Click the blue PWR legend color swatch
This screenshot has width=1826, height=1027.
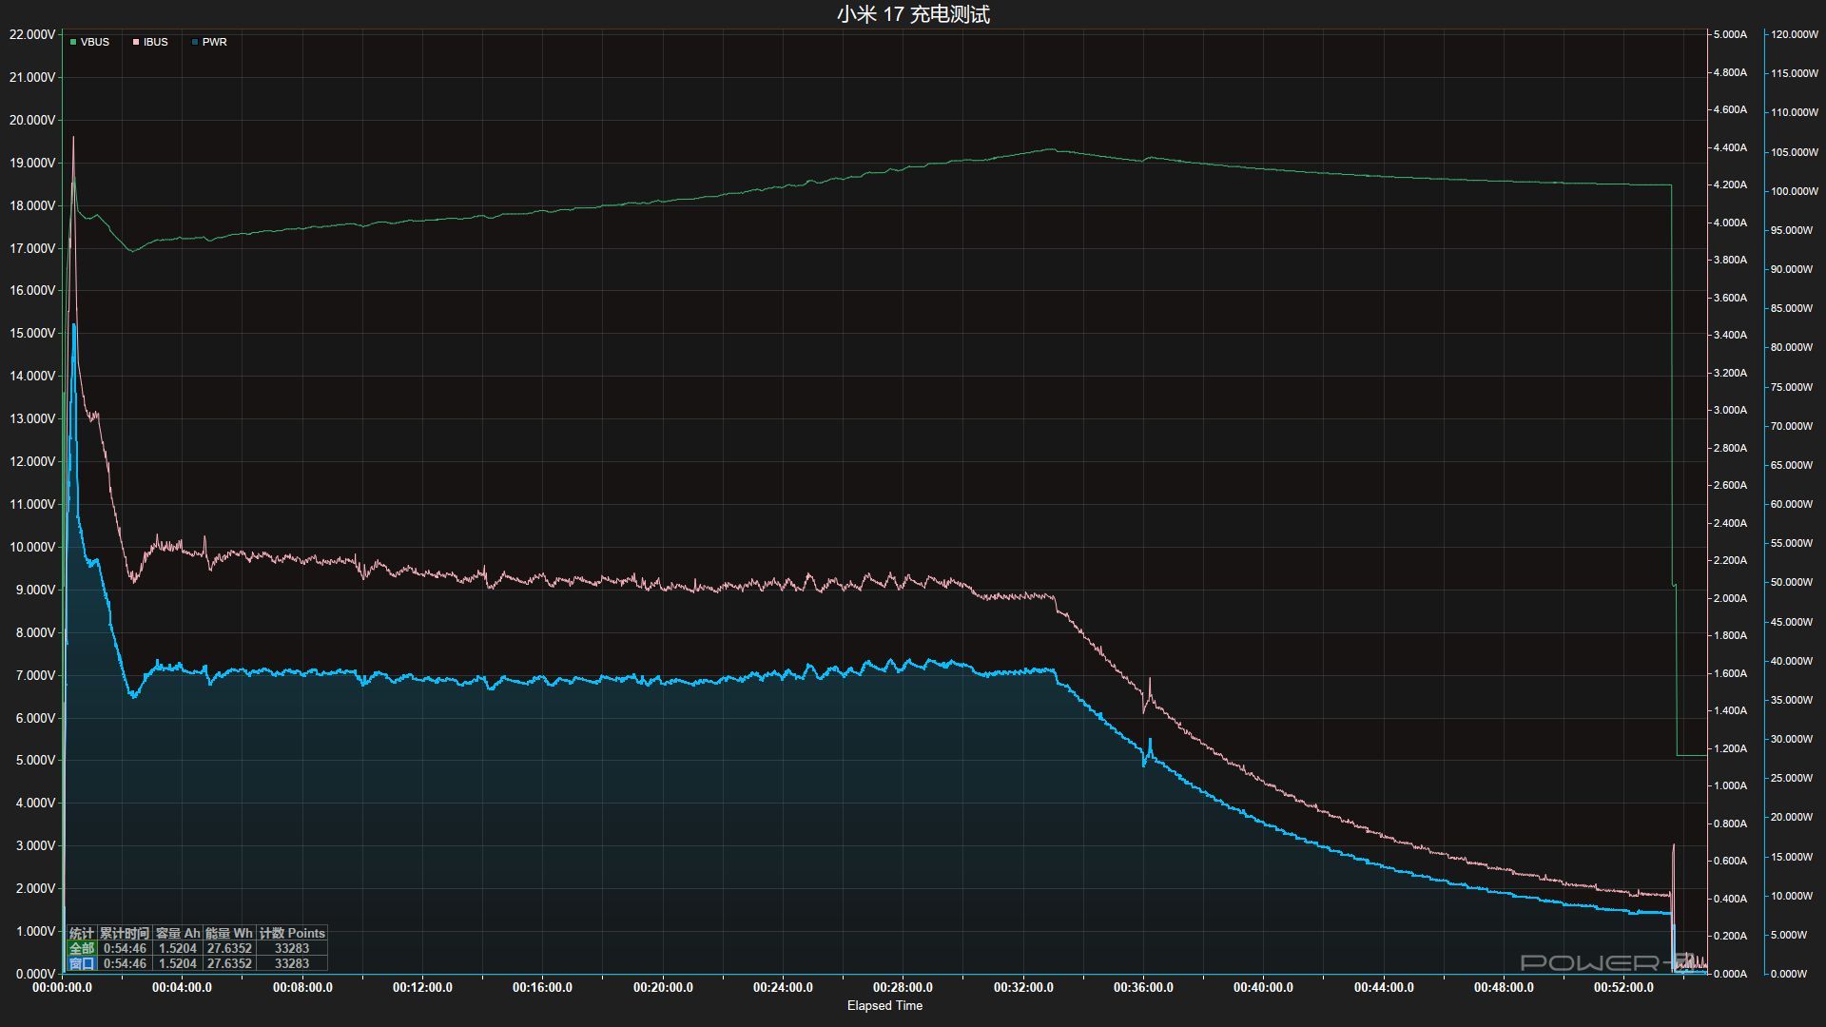tap(195, 42)
